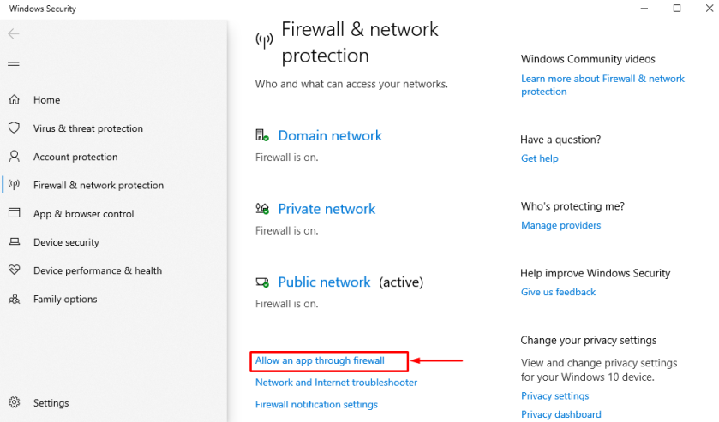Click the Family options people icon

click(x=14, y=299)
